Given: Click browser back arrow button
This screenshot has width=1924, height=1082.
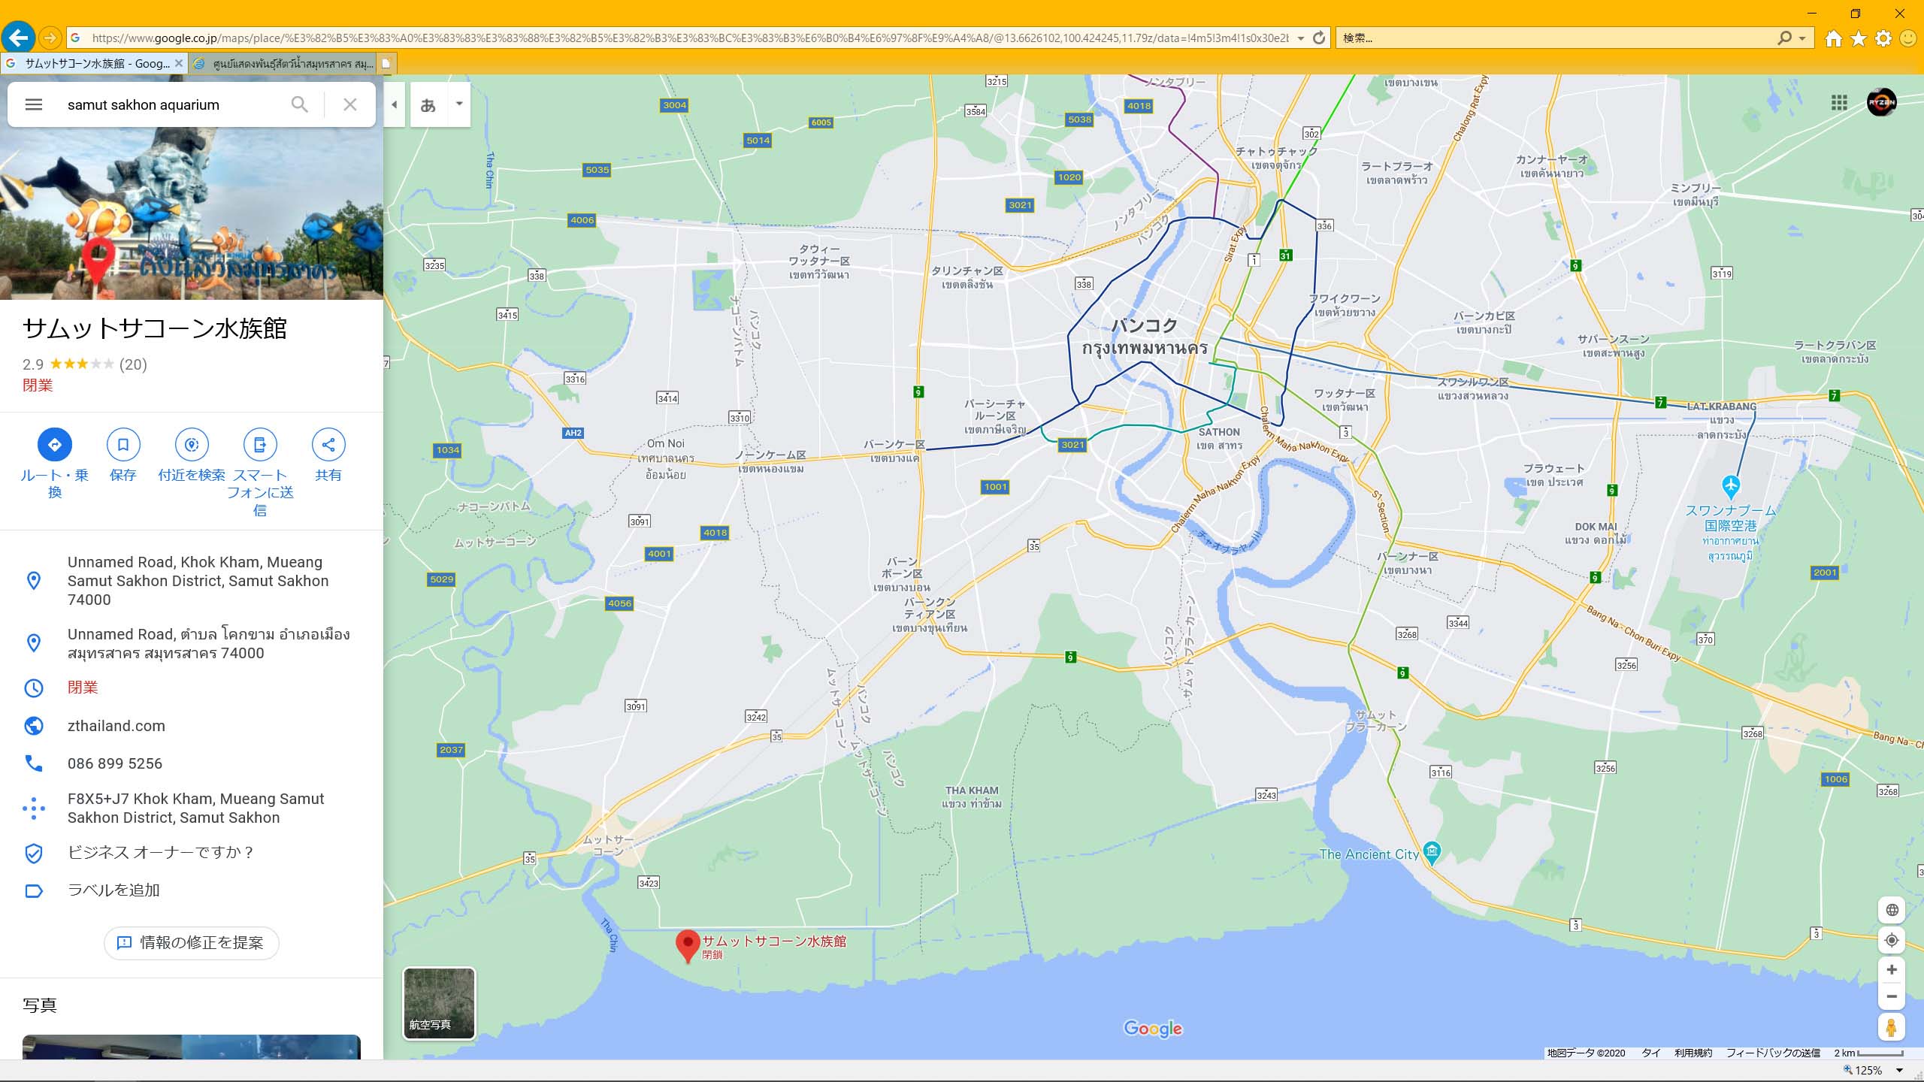Looking at the screenshot, I should coord(18,37).
